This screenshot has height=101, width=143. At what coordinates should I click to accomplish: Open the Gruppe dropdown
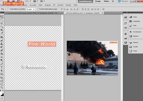click(31, 9)
